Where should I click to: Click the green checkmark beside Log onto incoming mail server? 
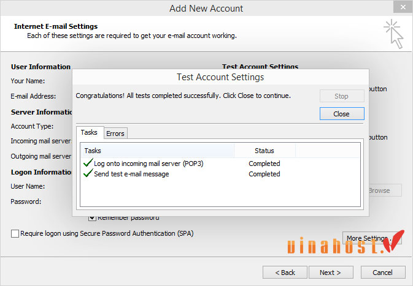[88, 163]
